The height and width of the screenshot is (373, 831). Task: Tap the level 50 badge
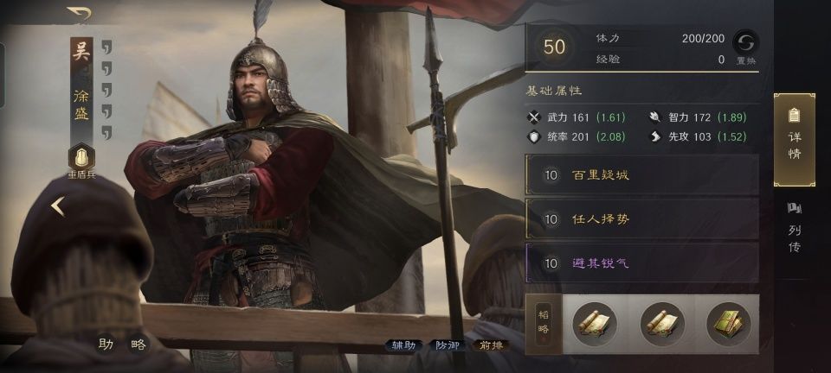[x=554, y=47]
